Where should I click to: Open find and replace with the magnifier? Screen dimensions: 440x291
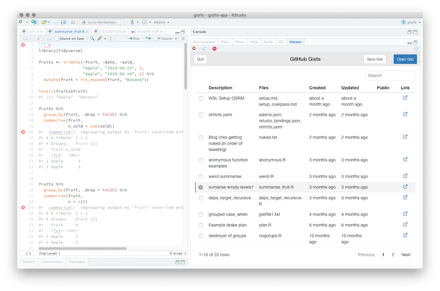tap(92, 39)
